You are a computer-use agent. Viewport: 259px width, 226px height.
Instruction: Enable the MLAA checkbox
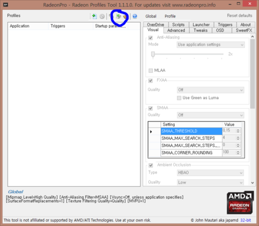[x=151, y=71]
